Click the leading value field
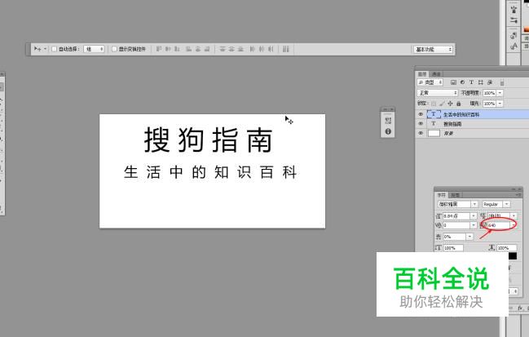This screenshot has height=337, width=529. click(x=499, y=215)
